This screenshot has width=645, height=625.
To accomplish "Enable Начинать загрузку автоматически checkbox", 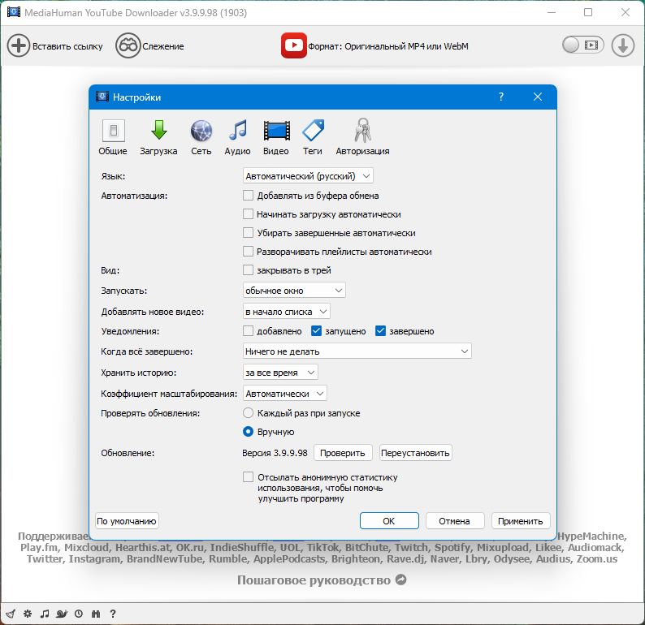I will (248, 214).
